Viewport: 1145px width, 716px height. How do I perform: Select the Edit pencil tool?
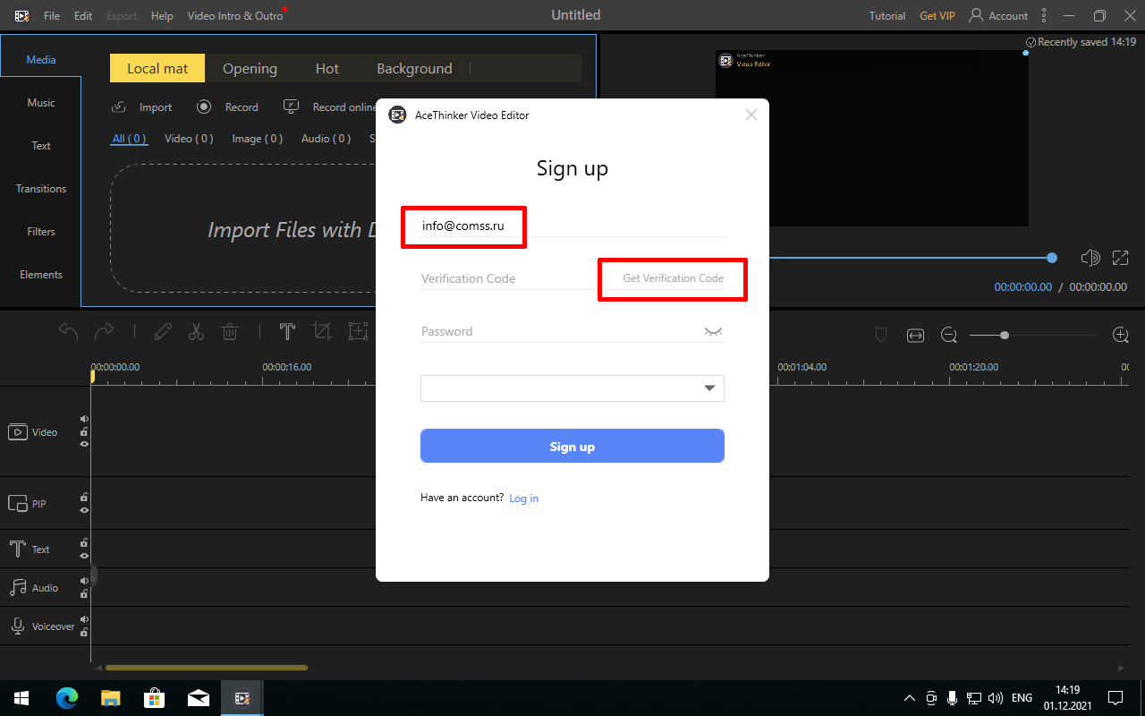tap(163, 332)
